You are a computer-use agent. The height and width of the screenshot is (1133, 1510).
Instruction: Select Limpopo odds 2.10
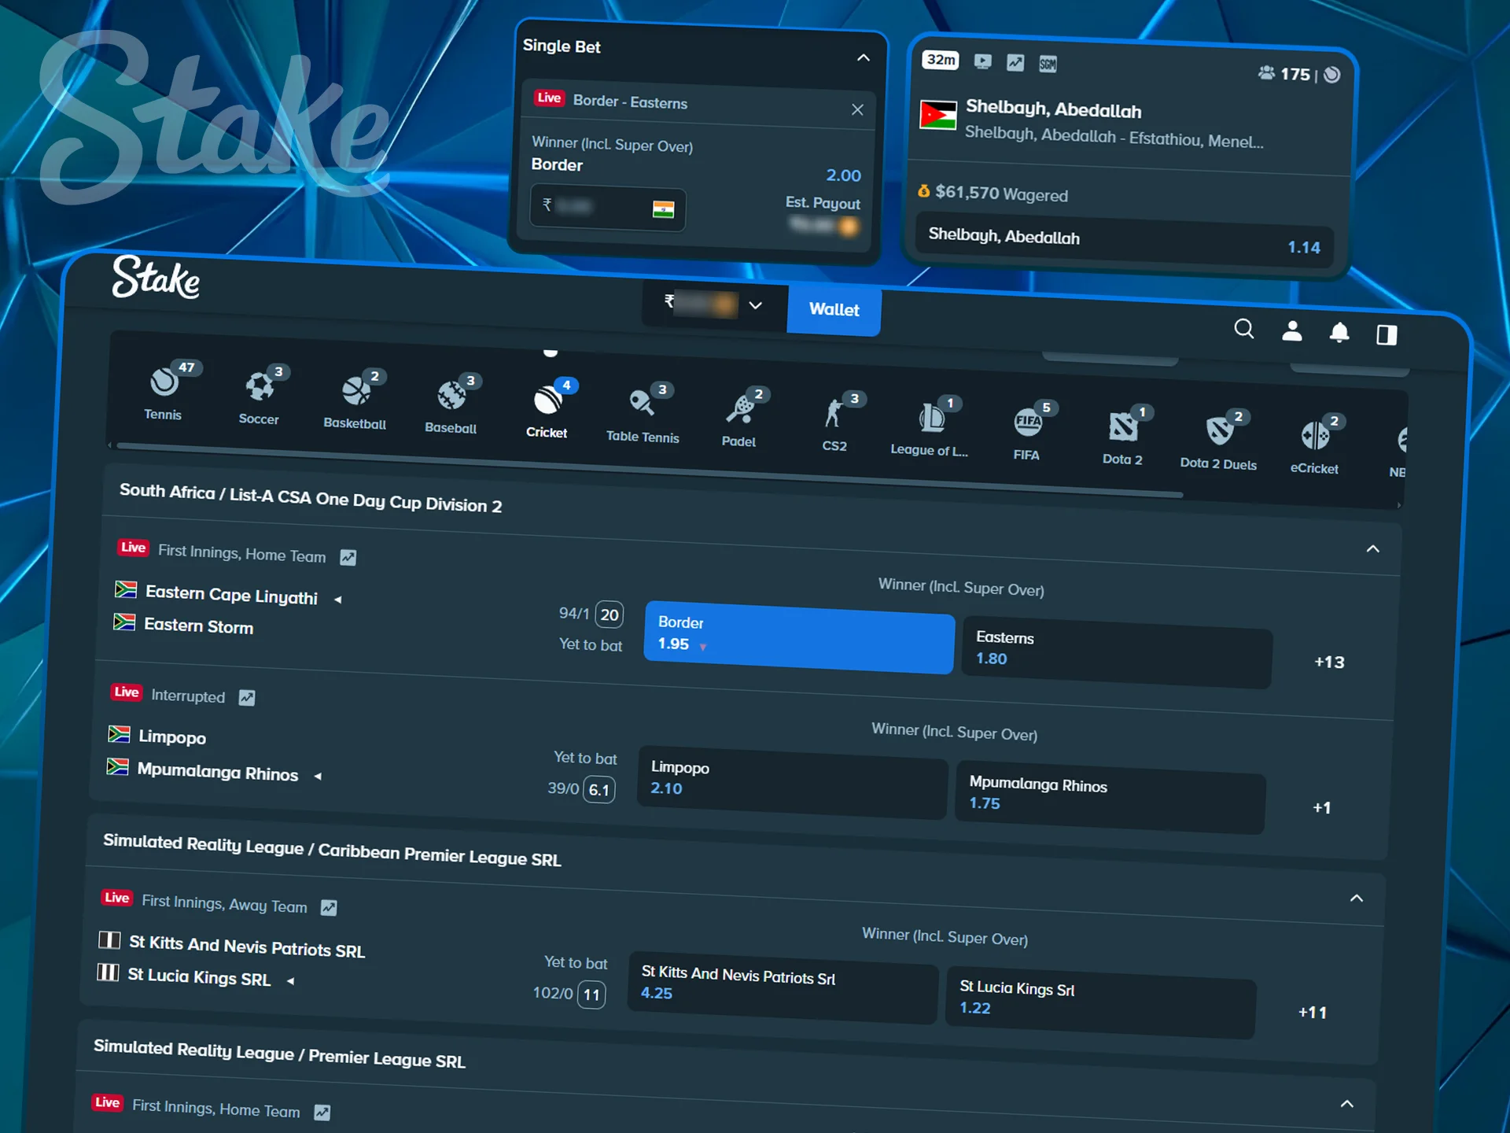(x=792, y=782)
